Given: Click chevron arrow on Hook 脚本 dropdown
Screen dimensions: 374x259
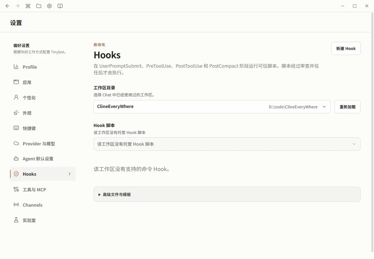Looking at the screenshot, I should click(354, 144).
